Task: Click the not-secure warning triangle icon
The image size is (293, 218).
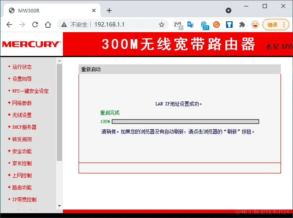Action: tap(64, 25)
